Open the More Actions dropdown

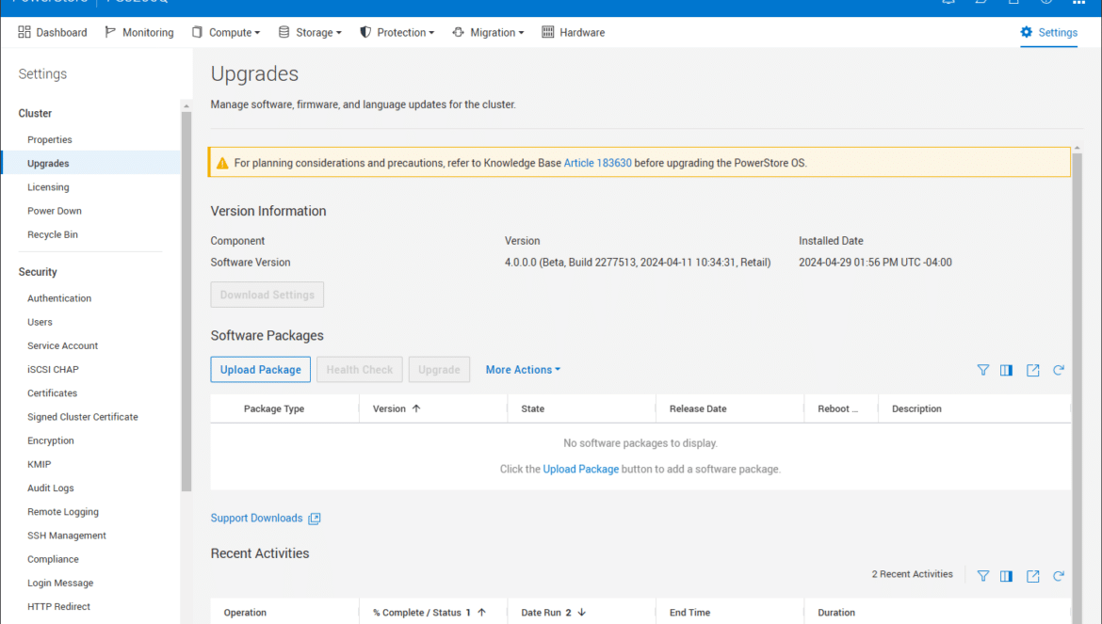click(523, 370)
